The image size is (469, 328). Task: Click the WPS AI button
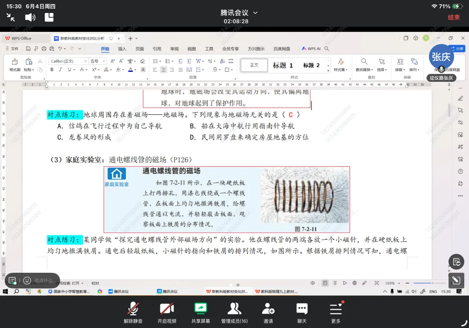311,49
